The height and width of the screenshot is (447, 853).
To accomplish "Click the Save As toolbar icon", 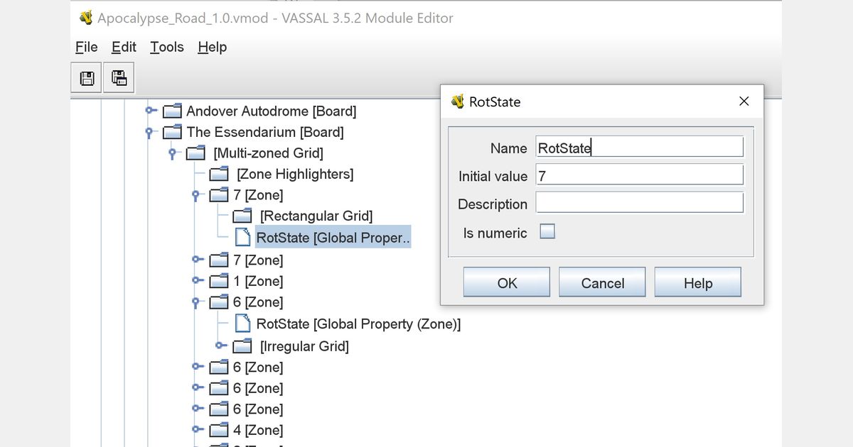I will pos(118,77).
